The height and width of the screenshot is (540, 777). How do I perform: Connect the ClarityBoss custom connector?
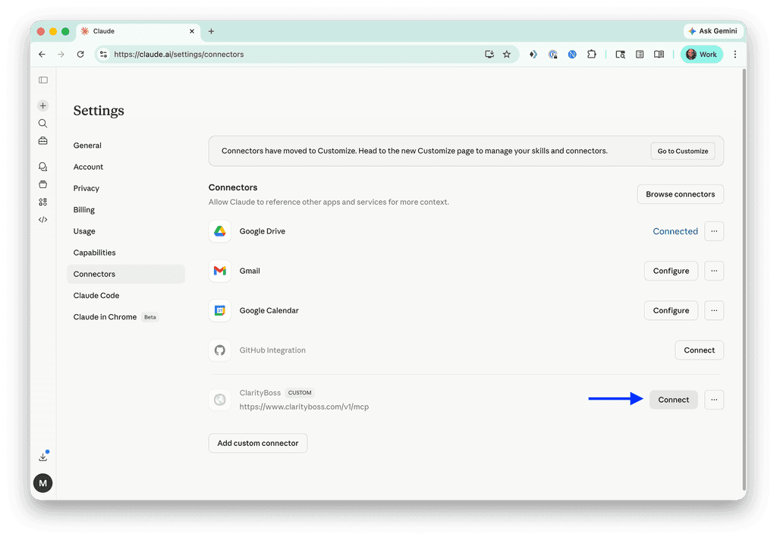[673, 400]
